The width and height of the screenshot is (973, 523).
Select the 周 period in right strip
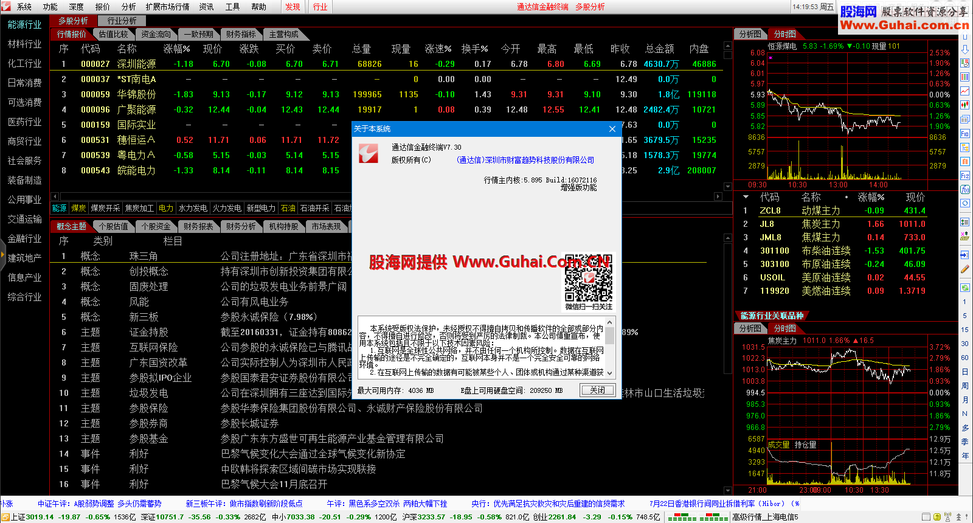point(964,386)
